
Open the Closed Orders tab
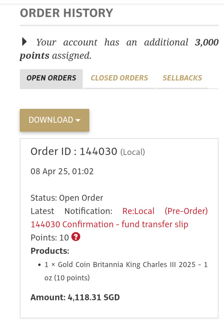coord(119,78)
